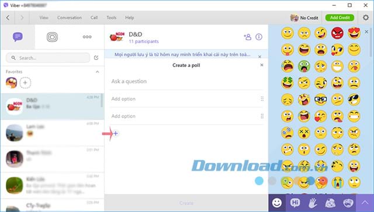This screenshot has height=212, width=374.
Task: Insert the winking emoticon in top row
Action: (321, 33)
